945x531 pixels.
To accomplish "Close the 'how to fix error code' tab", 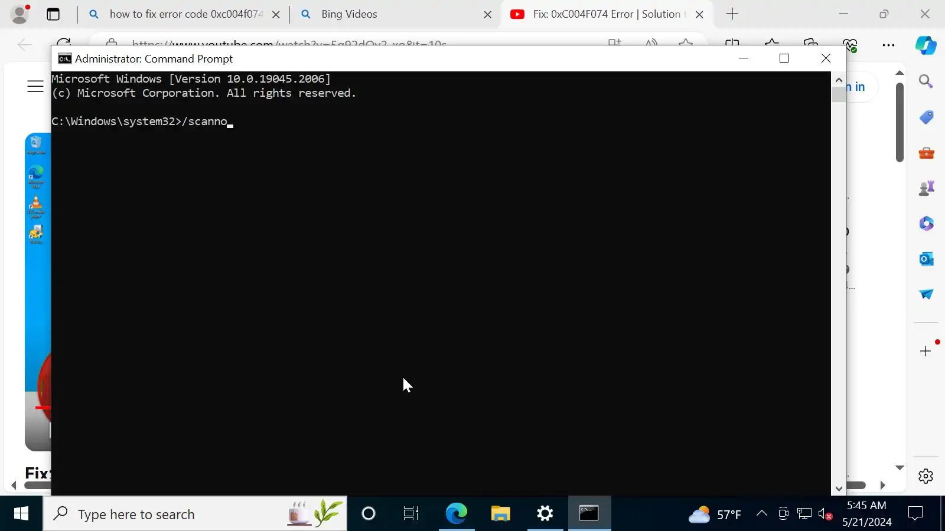I will tap(276, 15).
